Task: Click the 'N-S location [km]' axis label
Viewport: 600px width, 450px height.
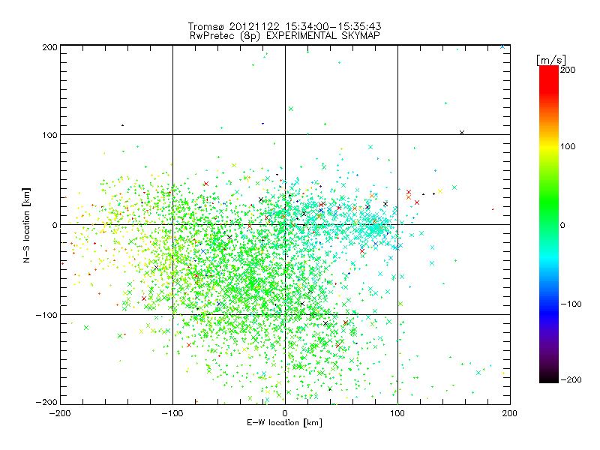Action: click(x=26, y=225)
